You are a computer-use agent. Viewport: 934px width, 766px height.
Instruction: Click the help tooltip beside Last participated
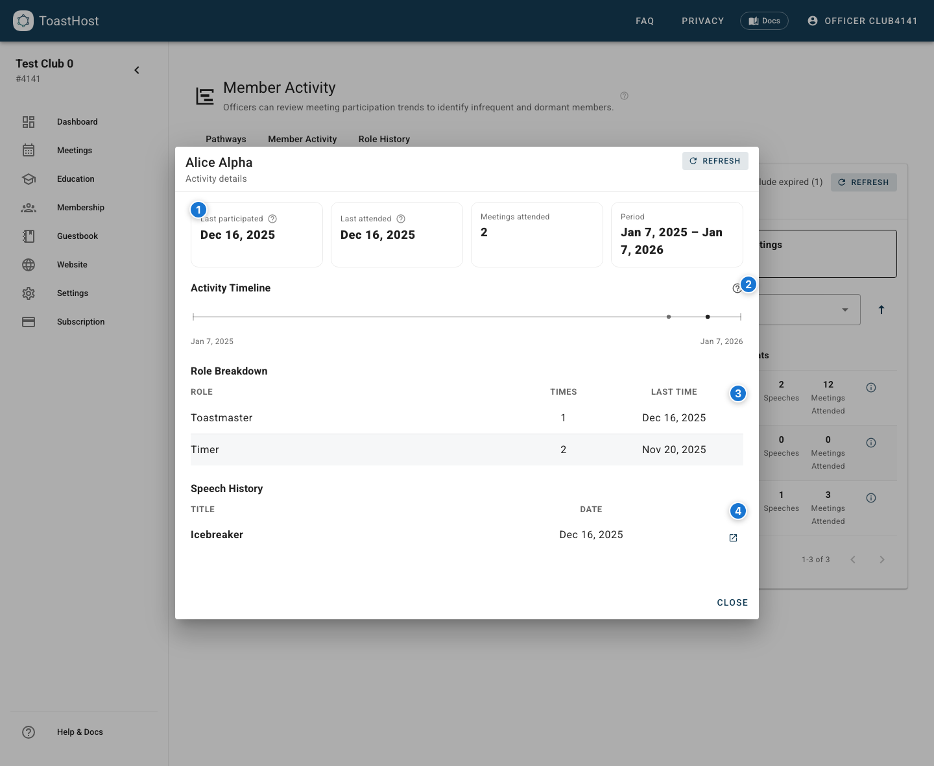tap(272, 219)
